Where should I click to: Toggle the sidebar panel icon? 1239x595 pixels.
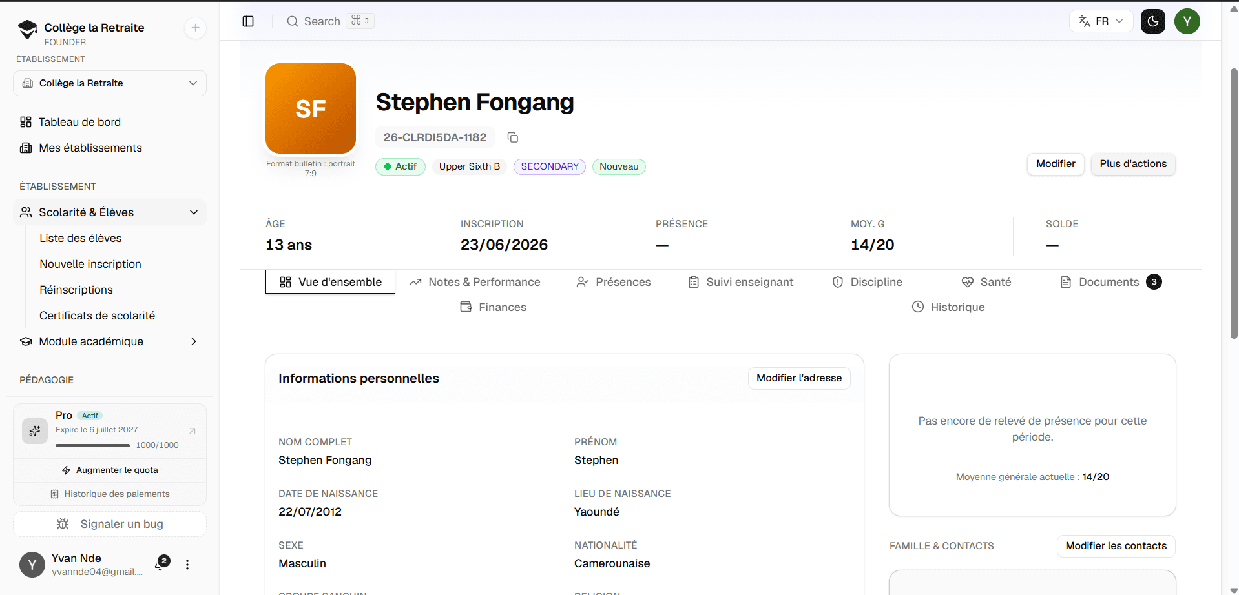coord(248,21)
